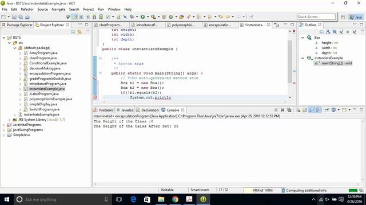The height and width of the screenshot is (205, 366).
Task: Toggle Hide Non-Public Members in the Outline
Action: [348, 32]
